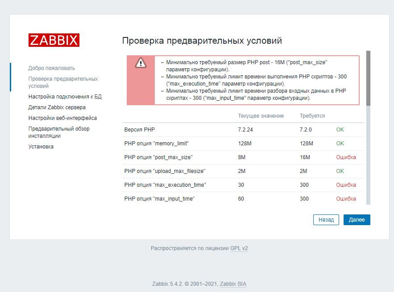
Task: Select Настройки веб-интерфейса step
Action: (62, 118)
